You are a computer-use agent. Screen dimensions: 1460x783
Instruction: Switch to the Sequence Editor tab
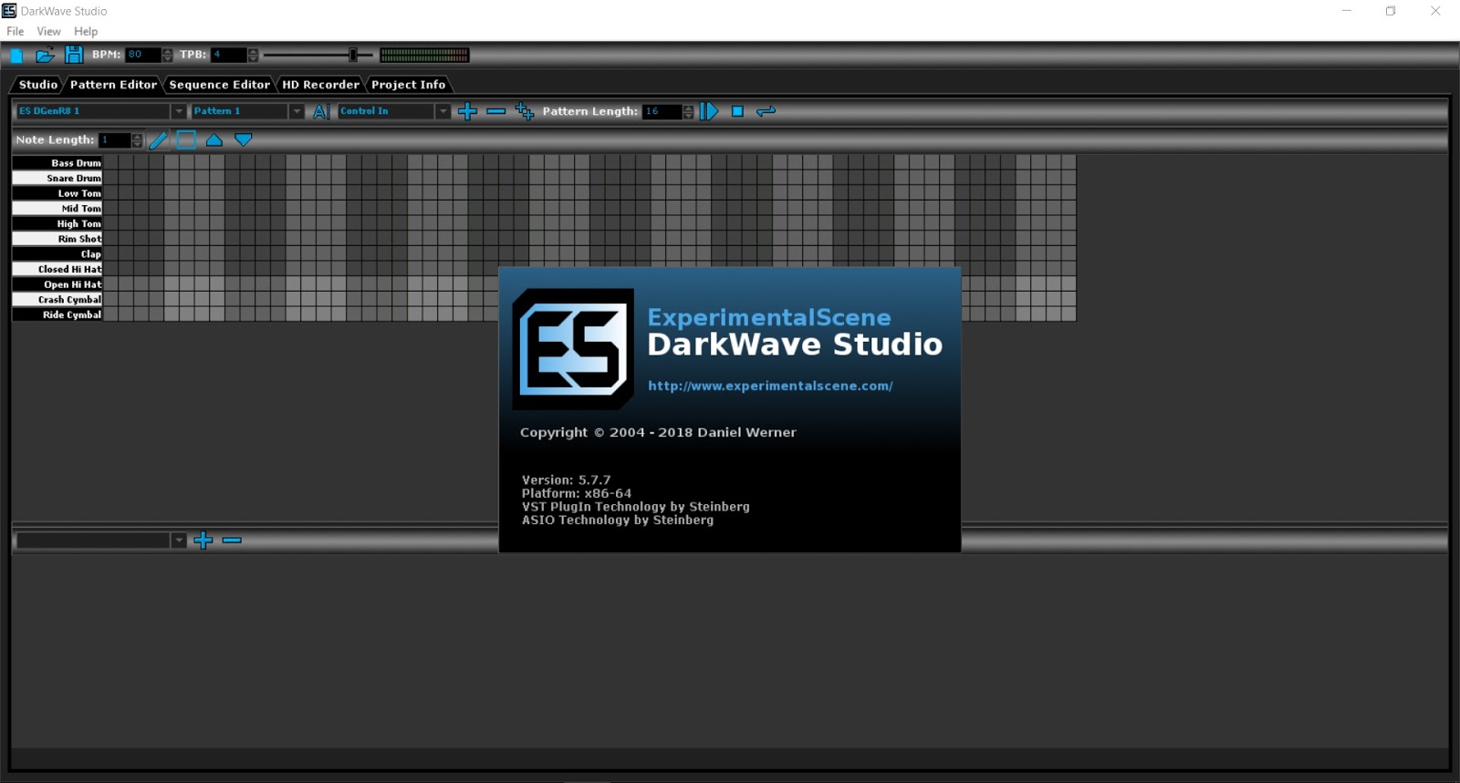pyautogui.click(x=219, y=85)
